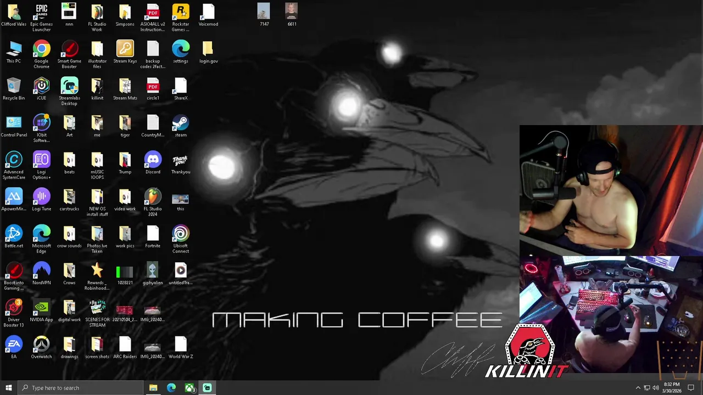
Task: Select the FL Studio Work folder
Action: click(97, 17)
